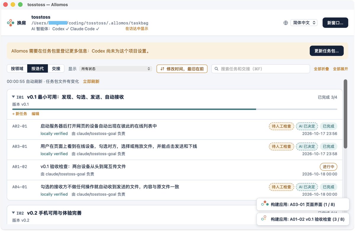Open the 所有状态 status filter dropdown

tap(116, 69)
